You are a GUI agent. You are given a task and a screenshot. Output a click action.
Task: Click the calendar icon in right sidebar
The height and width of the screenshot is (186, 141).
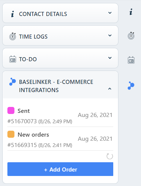pyautogui.click(x=131, y=60)
